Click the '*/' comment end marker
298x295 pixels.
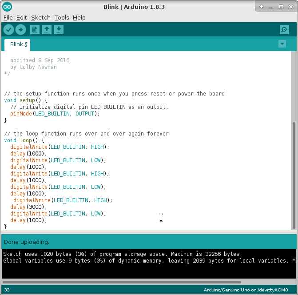7,74
